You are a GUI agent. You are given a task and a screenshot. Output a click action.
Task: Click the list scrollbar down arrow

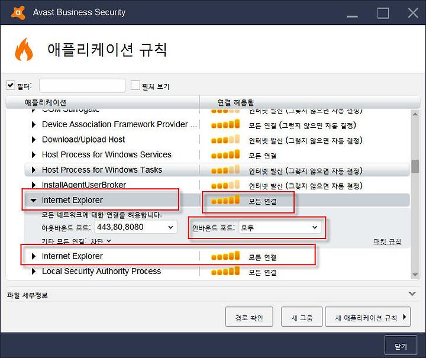coord(415,275)
